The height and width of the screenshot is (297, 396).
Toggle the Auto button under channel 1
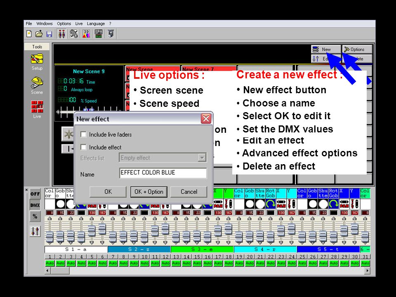[x=50, y=263]
